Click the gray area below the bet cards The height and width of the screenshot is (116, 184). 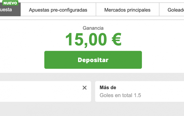click(92, 109)
